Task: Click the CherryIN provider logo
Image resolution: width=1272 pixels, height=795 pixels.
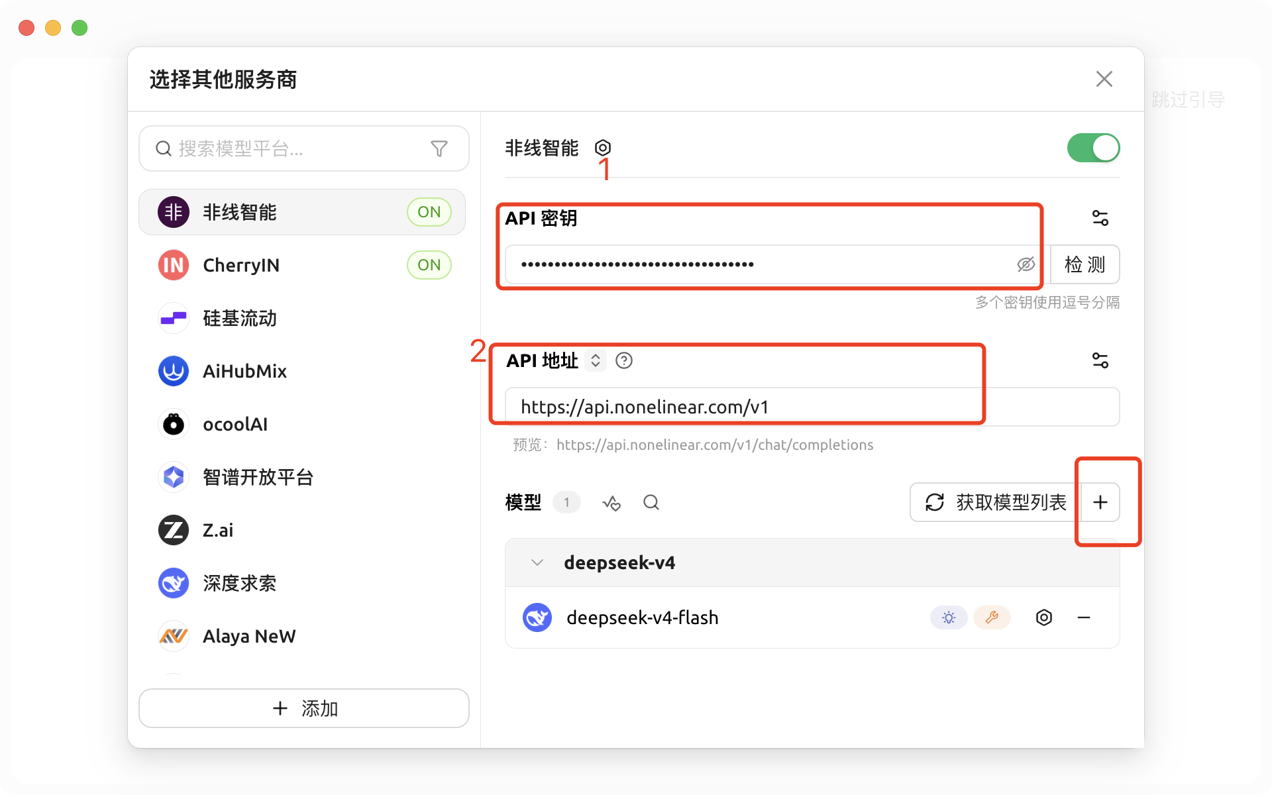Action: pos(174,265)
